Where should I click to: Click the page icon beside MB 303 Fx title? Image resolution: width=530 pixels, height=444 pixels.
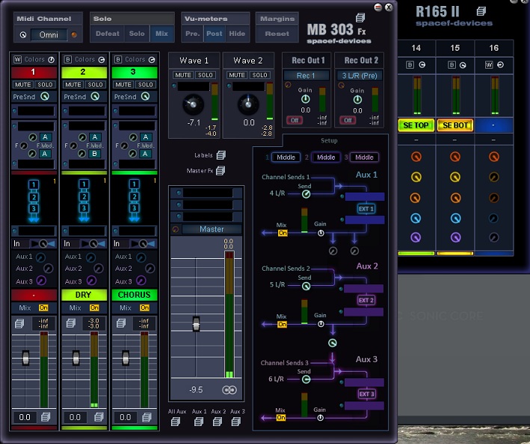click(360, 18)
